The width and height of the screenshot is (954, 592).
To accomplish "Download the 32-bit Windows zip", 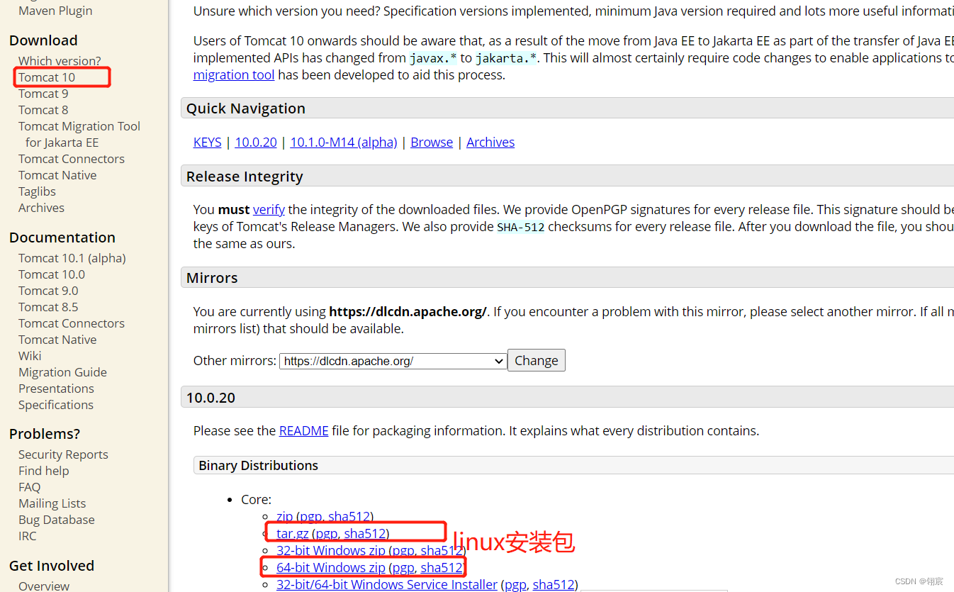I will (x=331, y=550).
